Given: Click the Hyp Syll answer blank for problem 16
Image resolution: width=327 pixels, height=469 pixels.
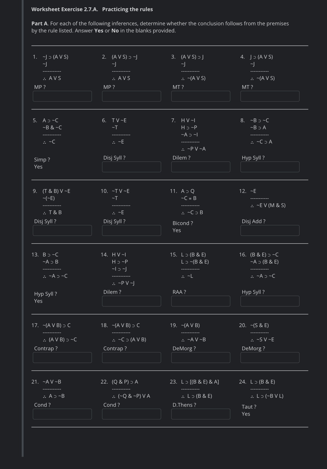Looking at the screenshot, I should tap(270, 301).
